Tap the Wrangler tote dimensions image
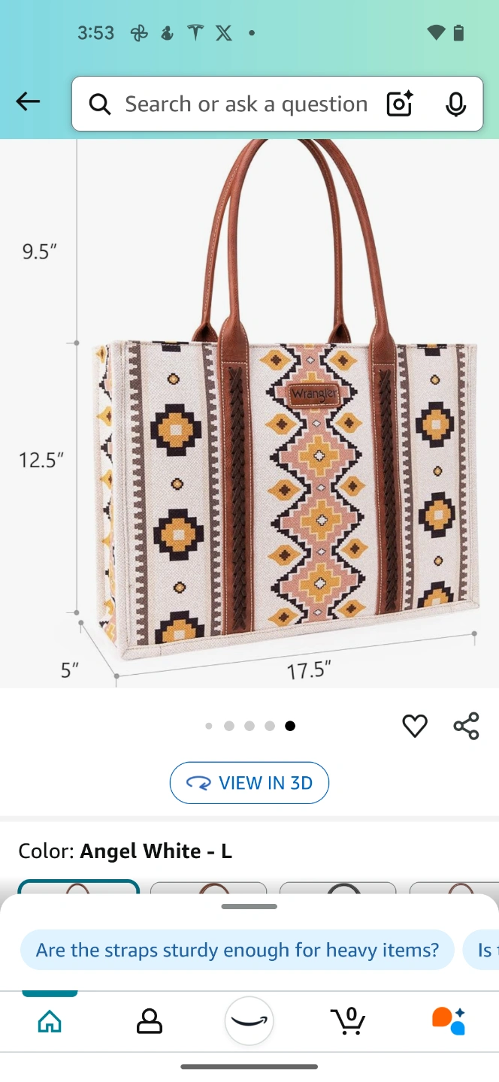The image size is (499, 1082). click(x=249, y=413)
